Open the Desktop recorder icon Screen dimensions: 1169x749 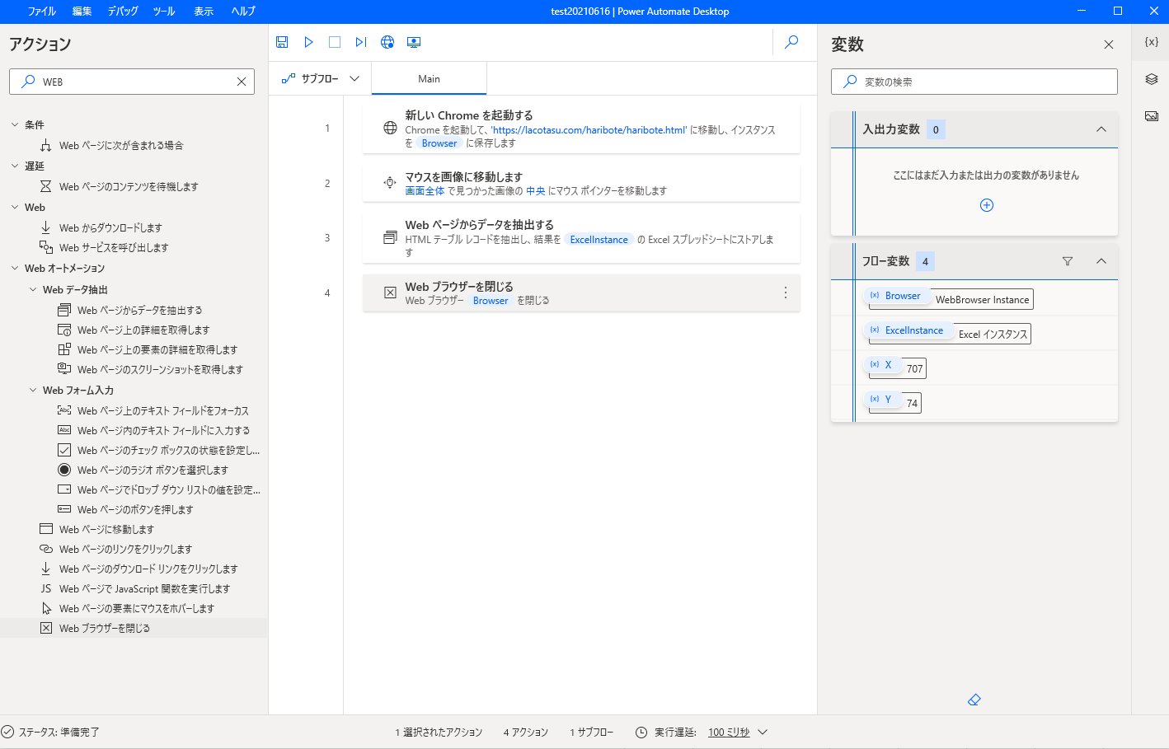[414, 42]
